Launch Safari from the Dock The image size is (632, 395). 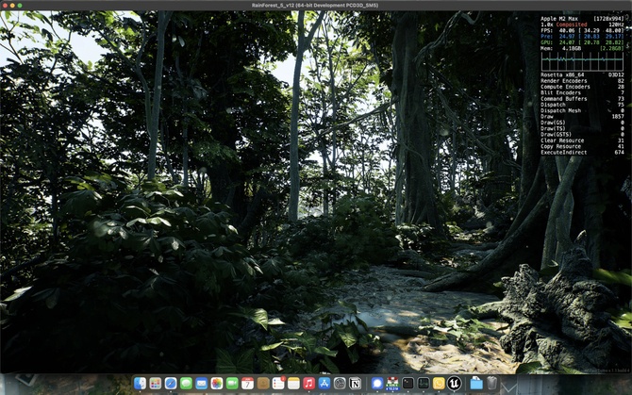[x=171, y=384]
